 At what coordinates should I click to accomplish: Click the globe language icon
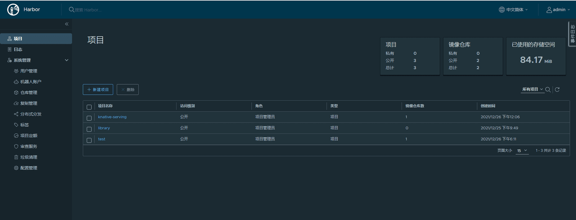pyautogui.click(x=501, y=10)
